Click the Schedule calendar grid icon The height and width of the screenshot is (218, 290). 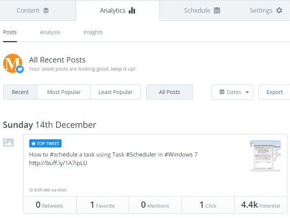coord(217,10)
